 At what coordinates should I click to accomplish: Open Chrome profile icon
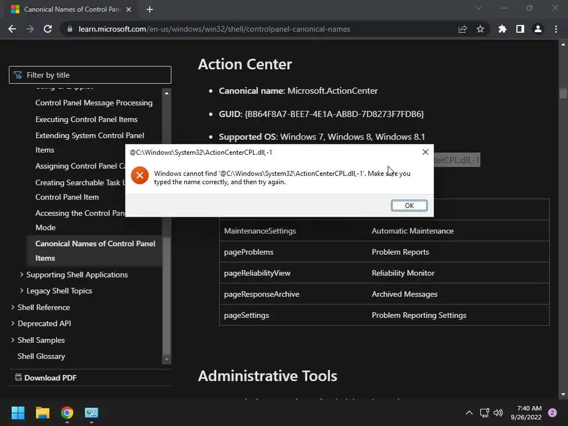[x=537, y=29]
